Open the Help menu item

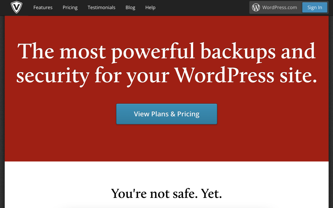coord(150,7)
